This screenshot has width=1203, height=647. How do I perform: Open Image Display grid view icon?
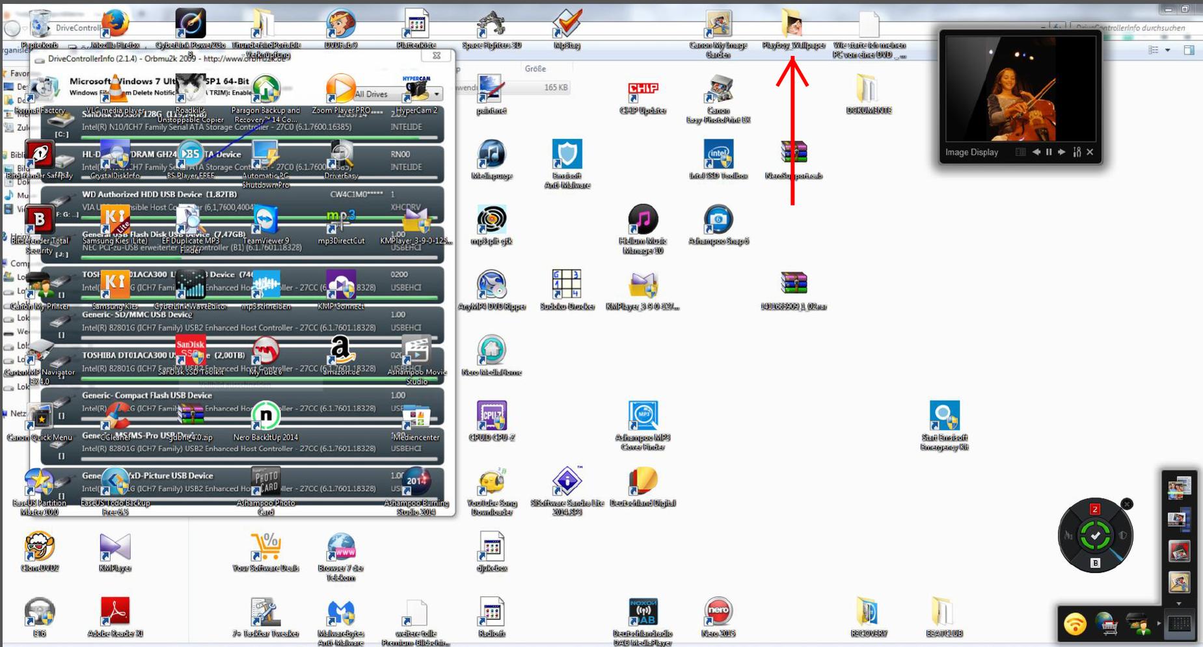click(1021, 152)
